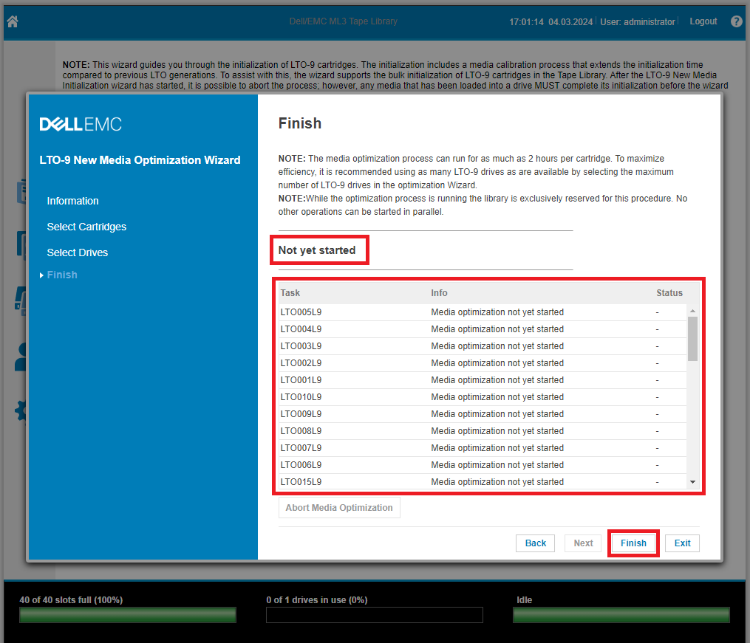This screenshot has width=750, height=643.
Task: Click the Dell EMC logo
Action: 81,124
